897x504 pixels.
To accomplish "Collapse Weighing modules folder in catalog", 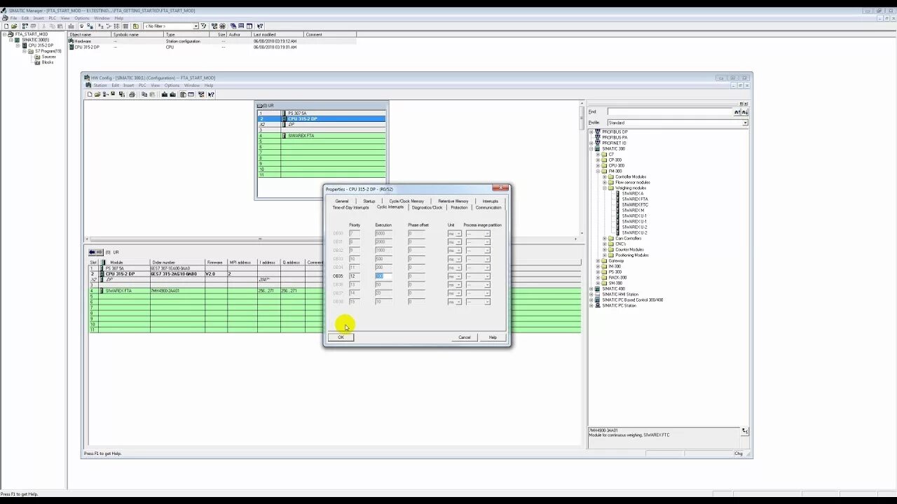I will click(x=604, y=188).
